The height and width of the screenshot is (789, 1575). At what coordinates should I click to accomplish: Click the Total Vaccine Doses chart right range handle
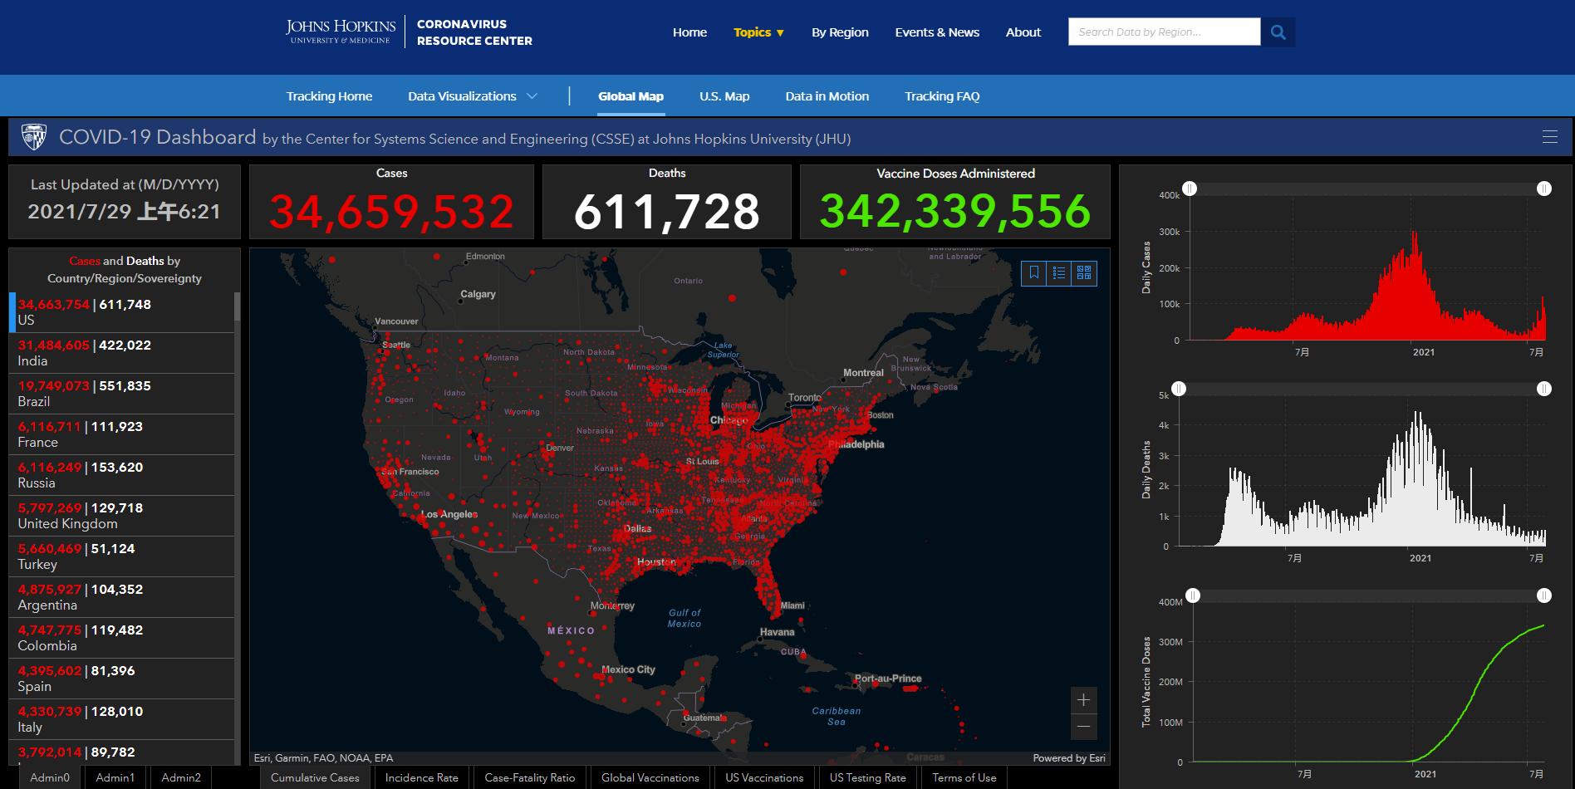coord(1543,595)
